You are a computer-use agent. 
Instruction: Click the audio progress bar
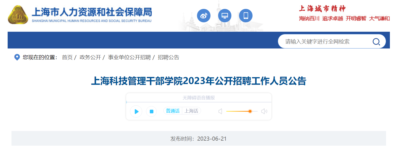[199, 102]
